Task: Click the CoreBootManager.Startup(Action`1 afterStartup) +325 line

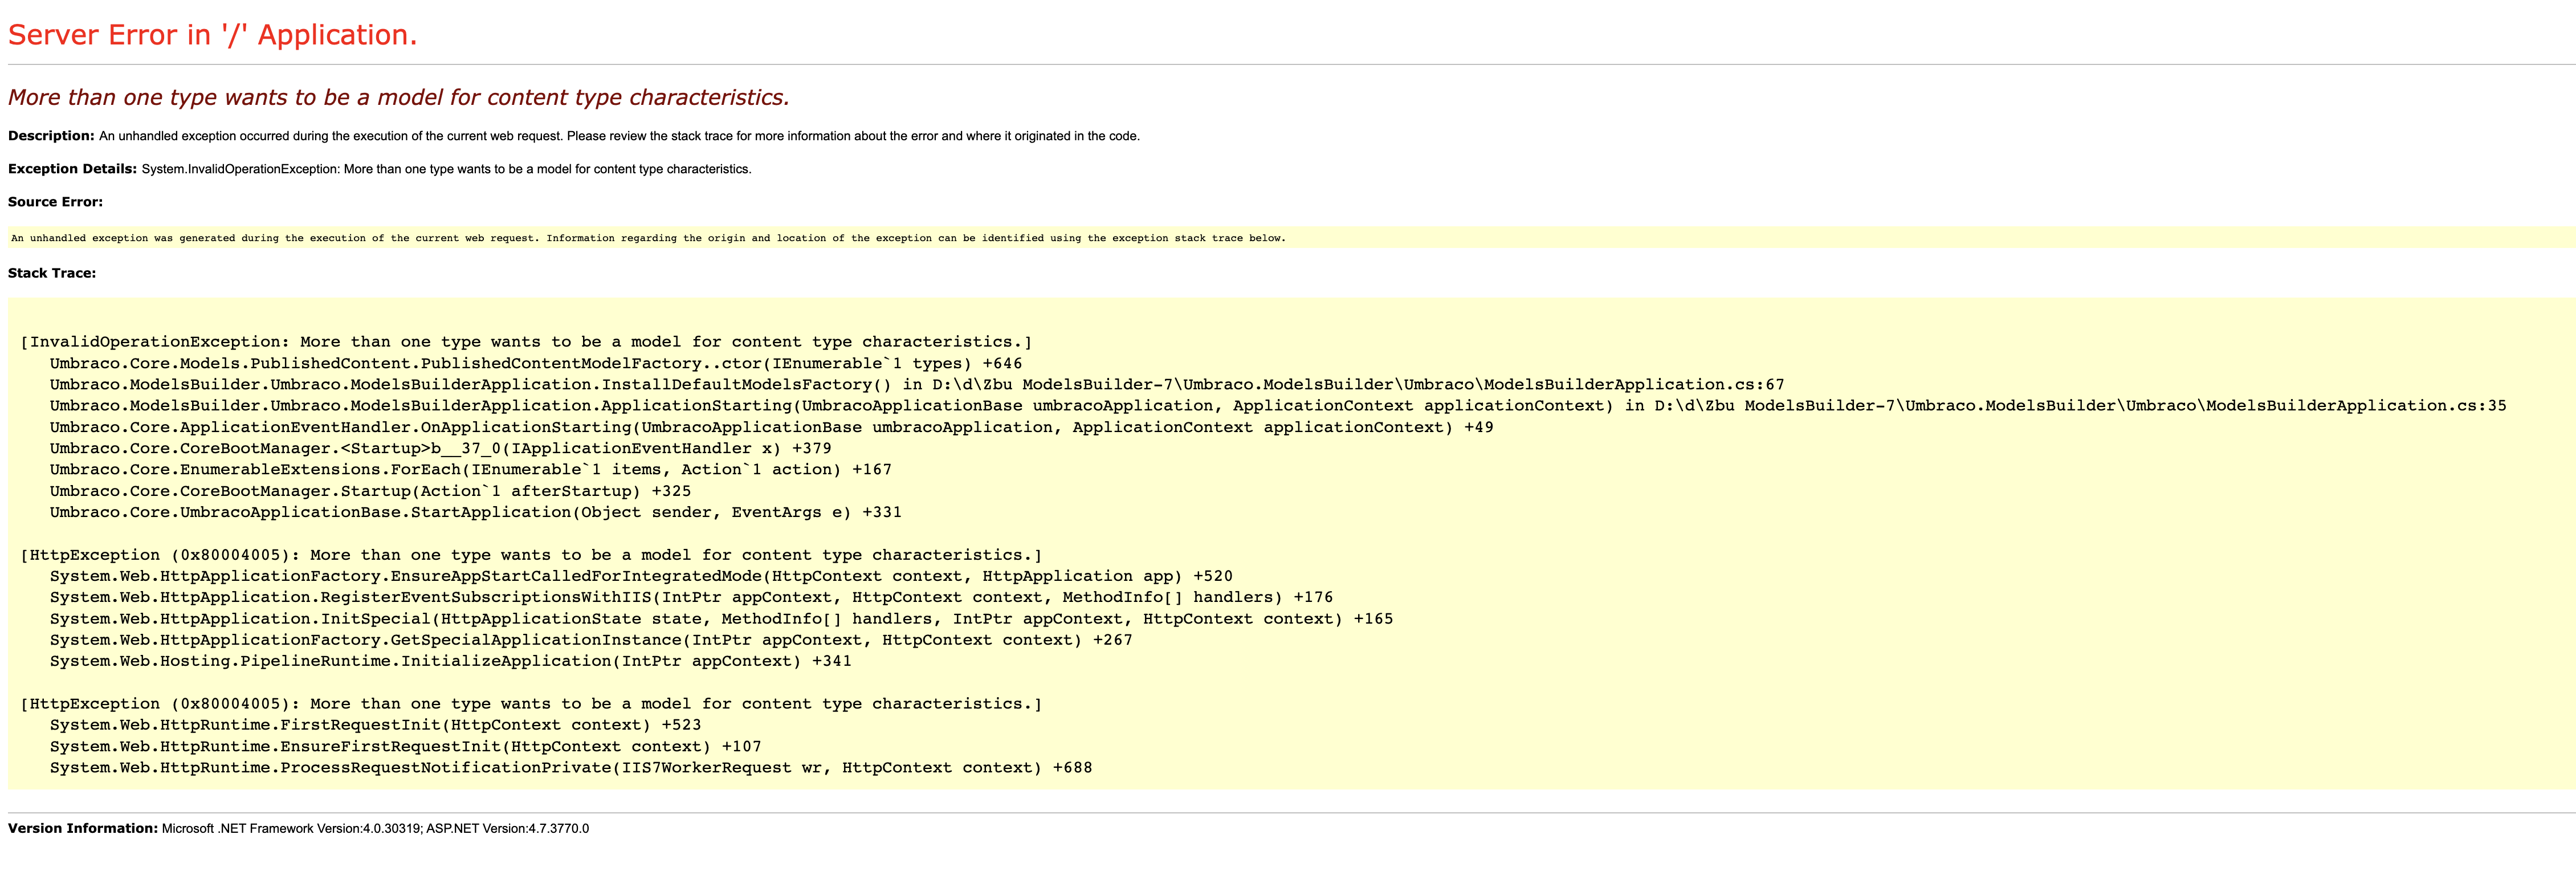Action: pos(370,491)
